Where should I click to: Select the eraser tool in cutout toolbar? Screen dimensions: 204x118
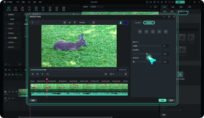(70, 22)
